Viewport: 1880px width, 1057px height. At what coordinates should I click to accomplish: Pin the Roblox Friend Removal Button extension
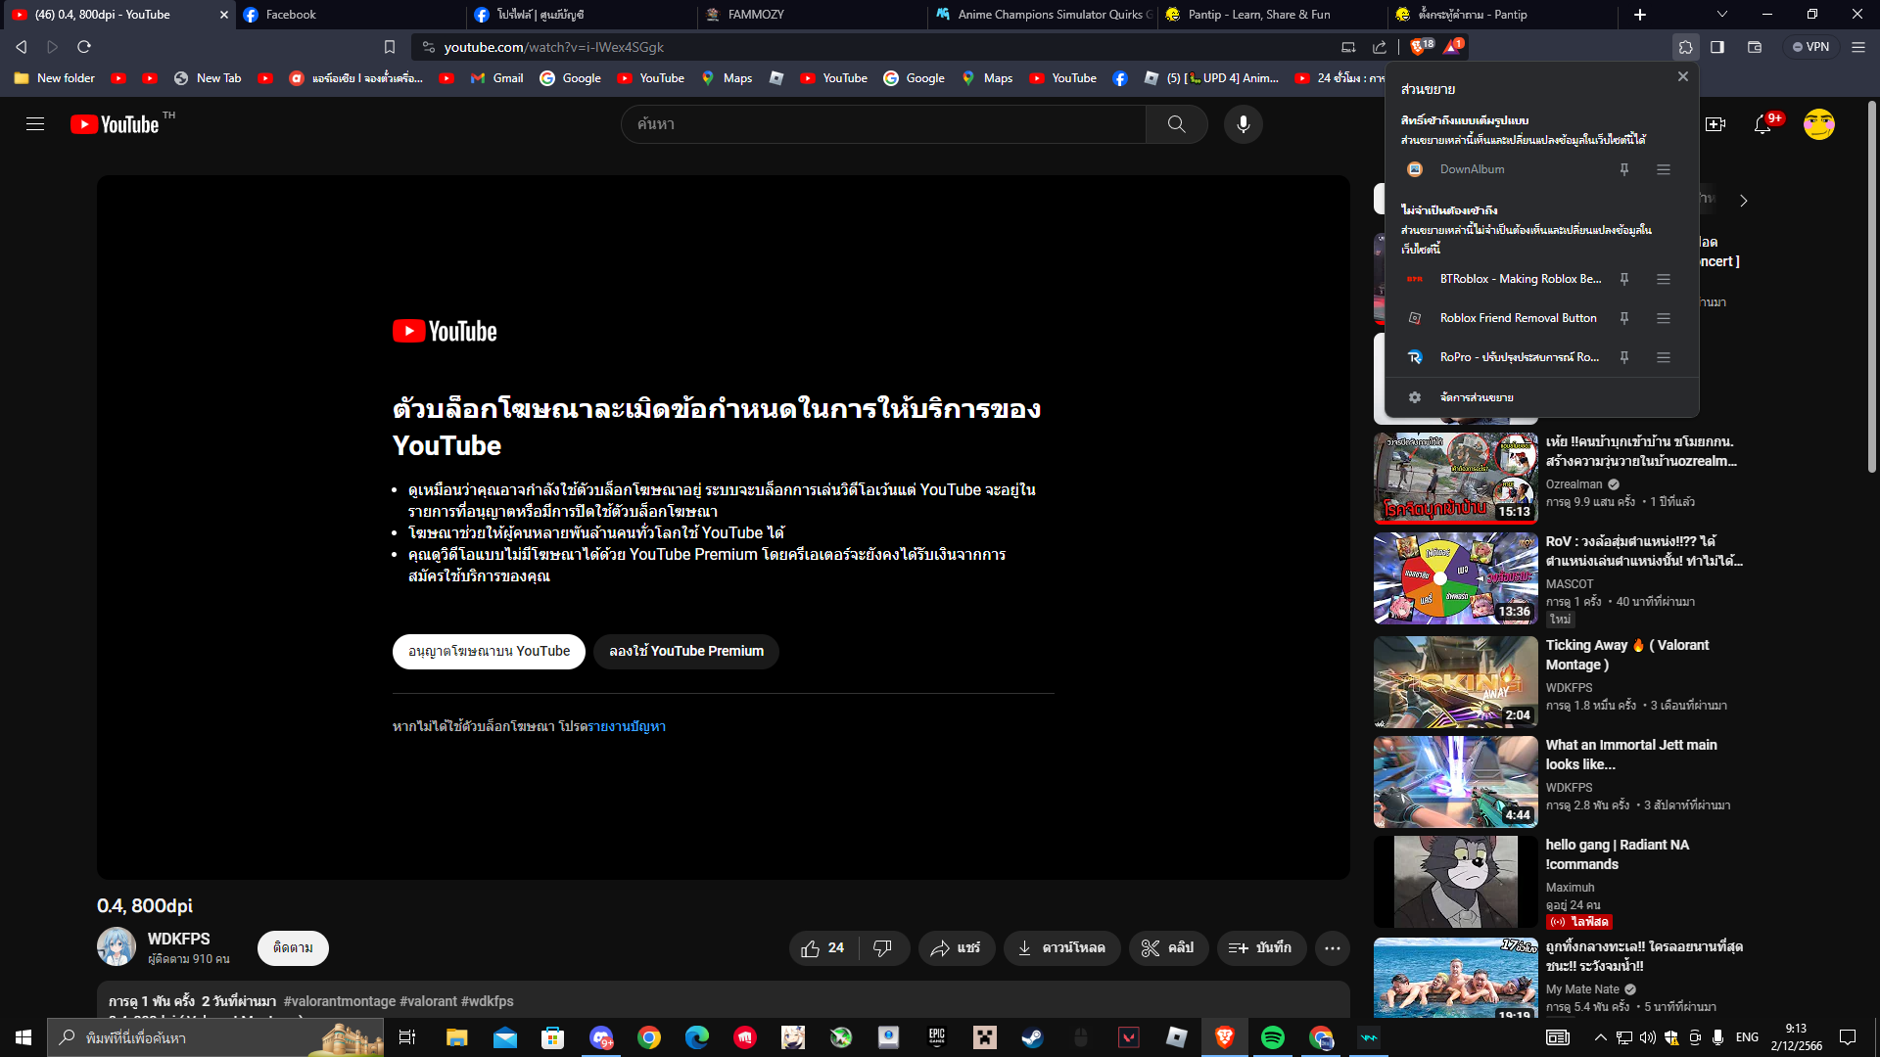click(x=1623, y=318)
